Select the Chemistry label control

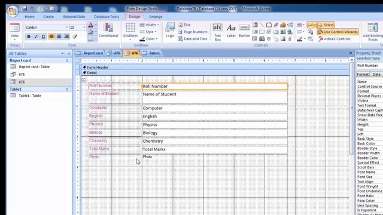coord(114,141)
